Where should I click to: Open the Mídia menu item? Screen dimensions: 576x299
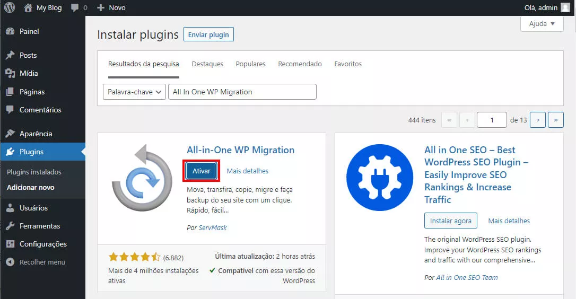click(42, 74)
